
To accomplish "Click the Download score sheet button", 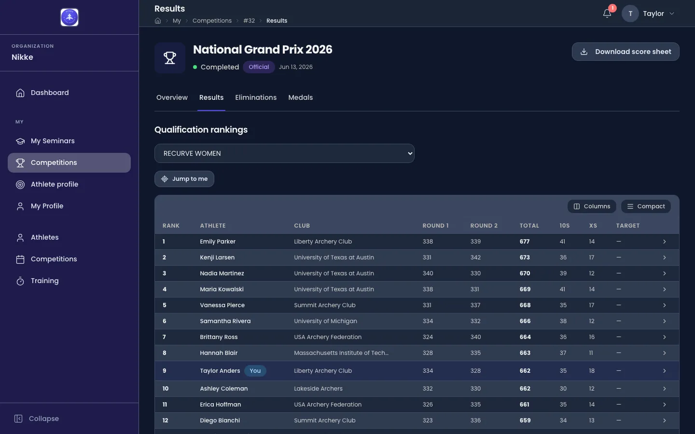I will coord(625,52).
